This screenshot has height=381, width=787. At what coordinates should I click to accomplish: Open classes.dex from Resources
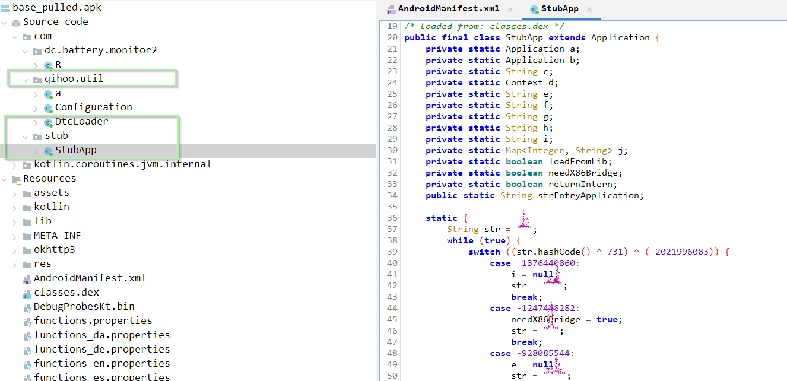[66, 293]
